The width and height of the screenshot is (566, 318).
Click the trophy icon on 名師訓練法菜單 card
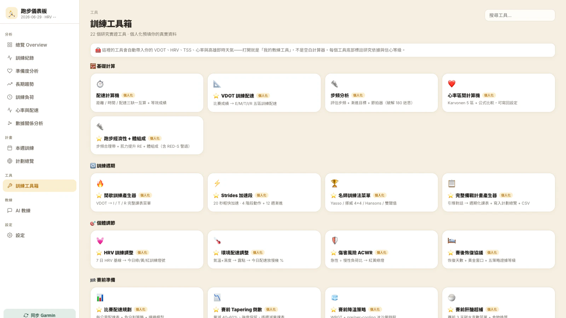[x=335, y=183]
